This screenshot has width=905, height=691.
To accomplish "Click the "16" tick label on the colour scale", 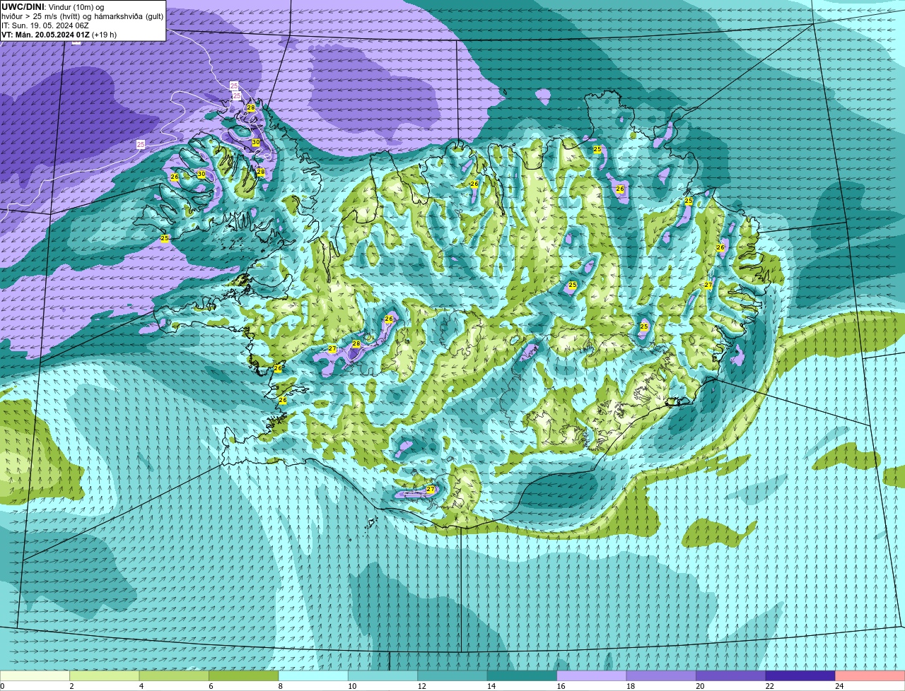I will tap(561, 686).
